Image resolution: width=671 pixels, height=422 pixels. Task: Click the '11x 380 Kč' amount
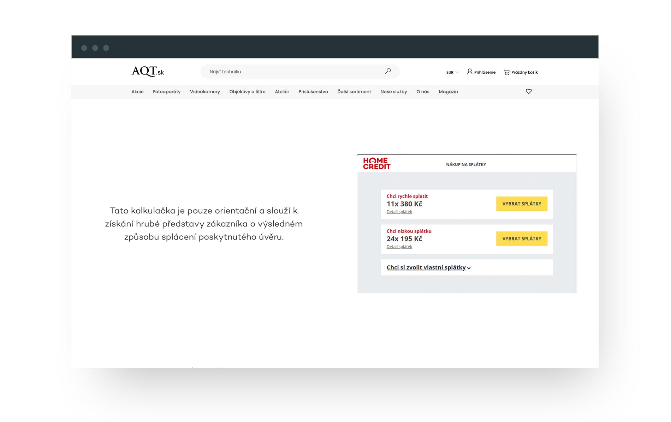[404, 204]
